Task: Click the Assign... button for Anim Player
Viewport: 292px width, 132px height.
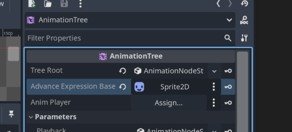Action: (169, 103)
